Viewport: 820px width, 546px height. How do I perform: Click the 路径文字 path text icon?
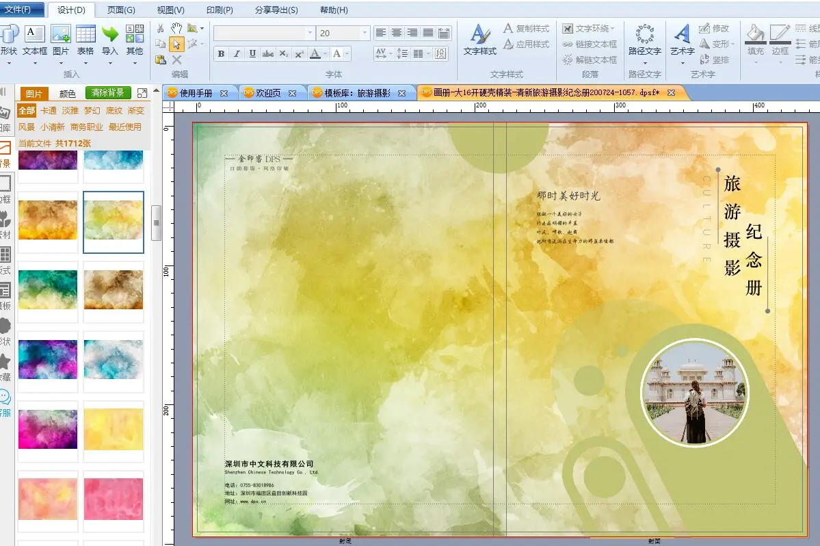pos(645,34)
